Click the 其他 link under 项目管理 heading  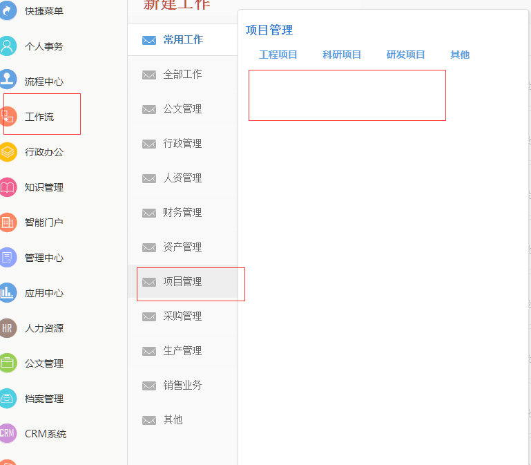[460, 55]
